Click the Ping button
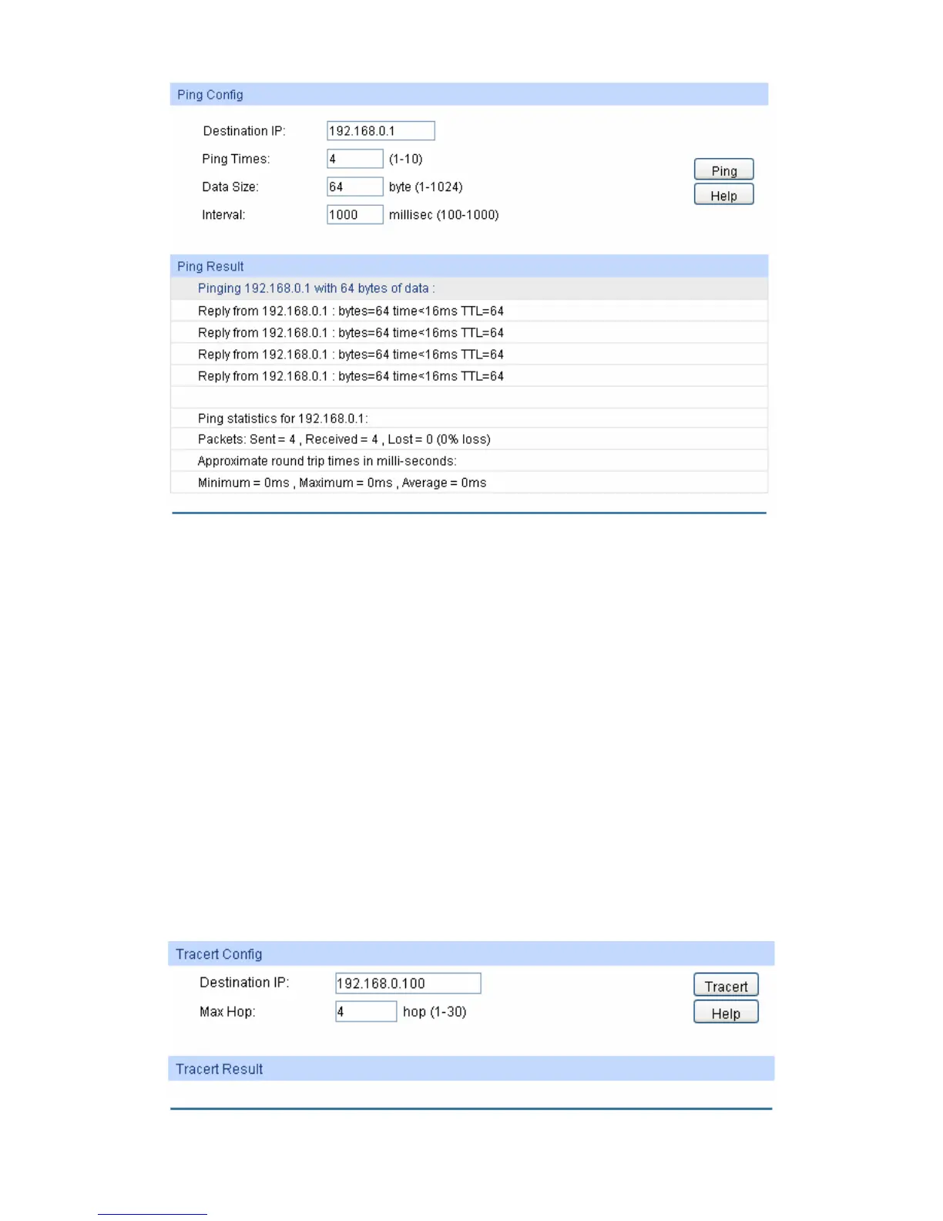The image size is (943, 1221). pyautogui.click(x=723, y=170)
